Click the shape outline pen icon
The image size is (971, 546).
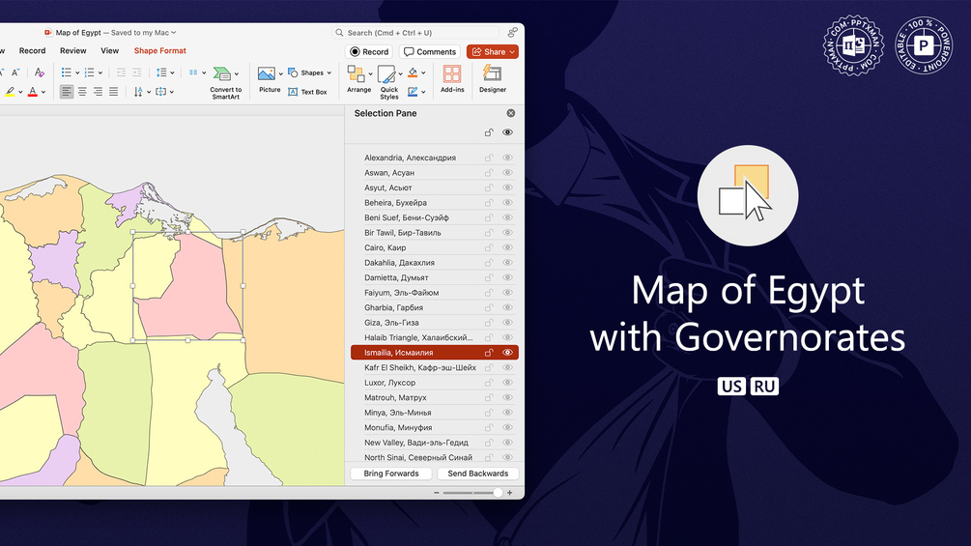[x=413, y=92]
